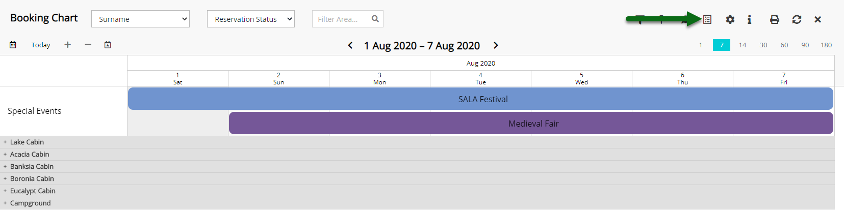Jump to Today
This screenshot has height=212, width=844.
(x=41, y=45)
